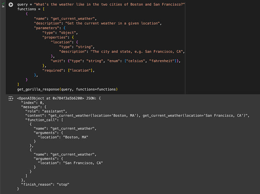Click the "content" line in the output

pyautogui.click(x=137, y=116)
